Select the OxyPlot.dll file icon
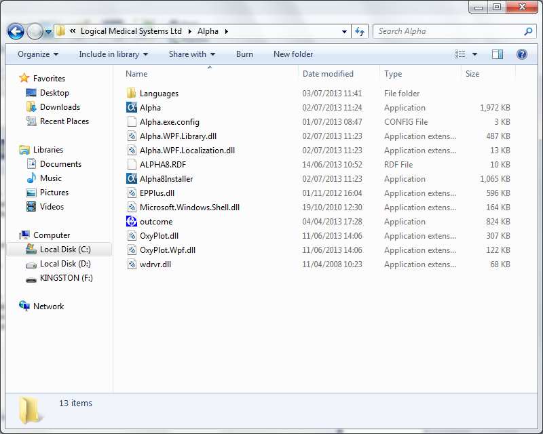 coord(132,236)
